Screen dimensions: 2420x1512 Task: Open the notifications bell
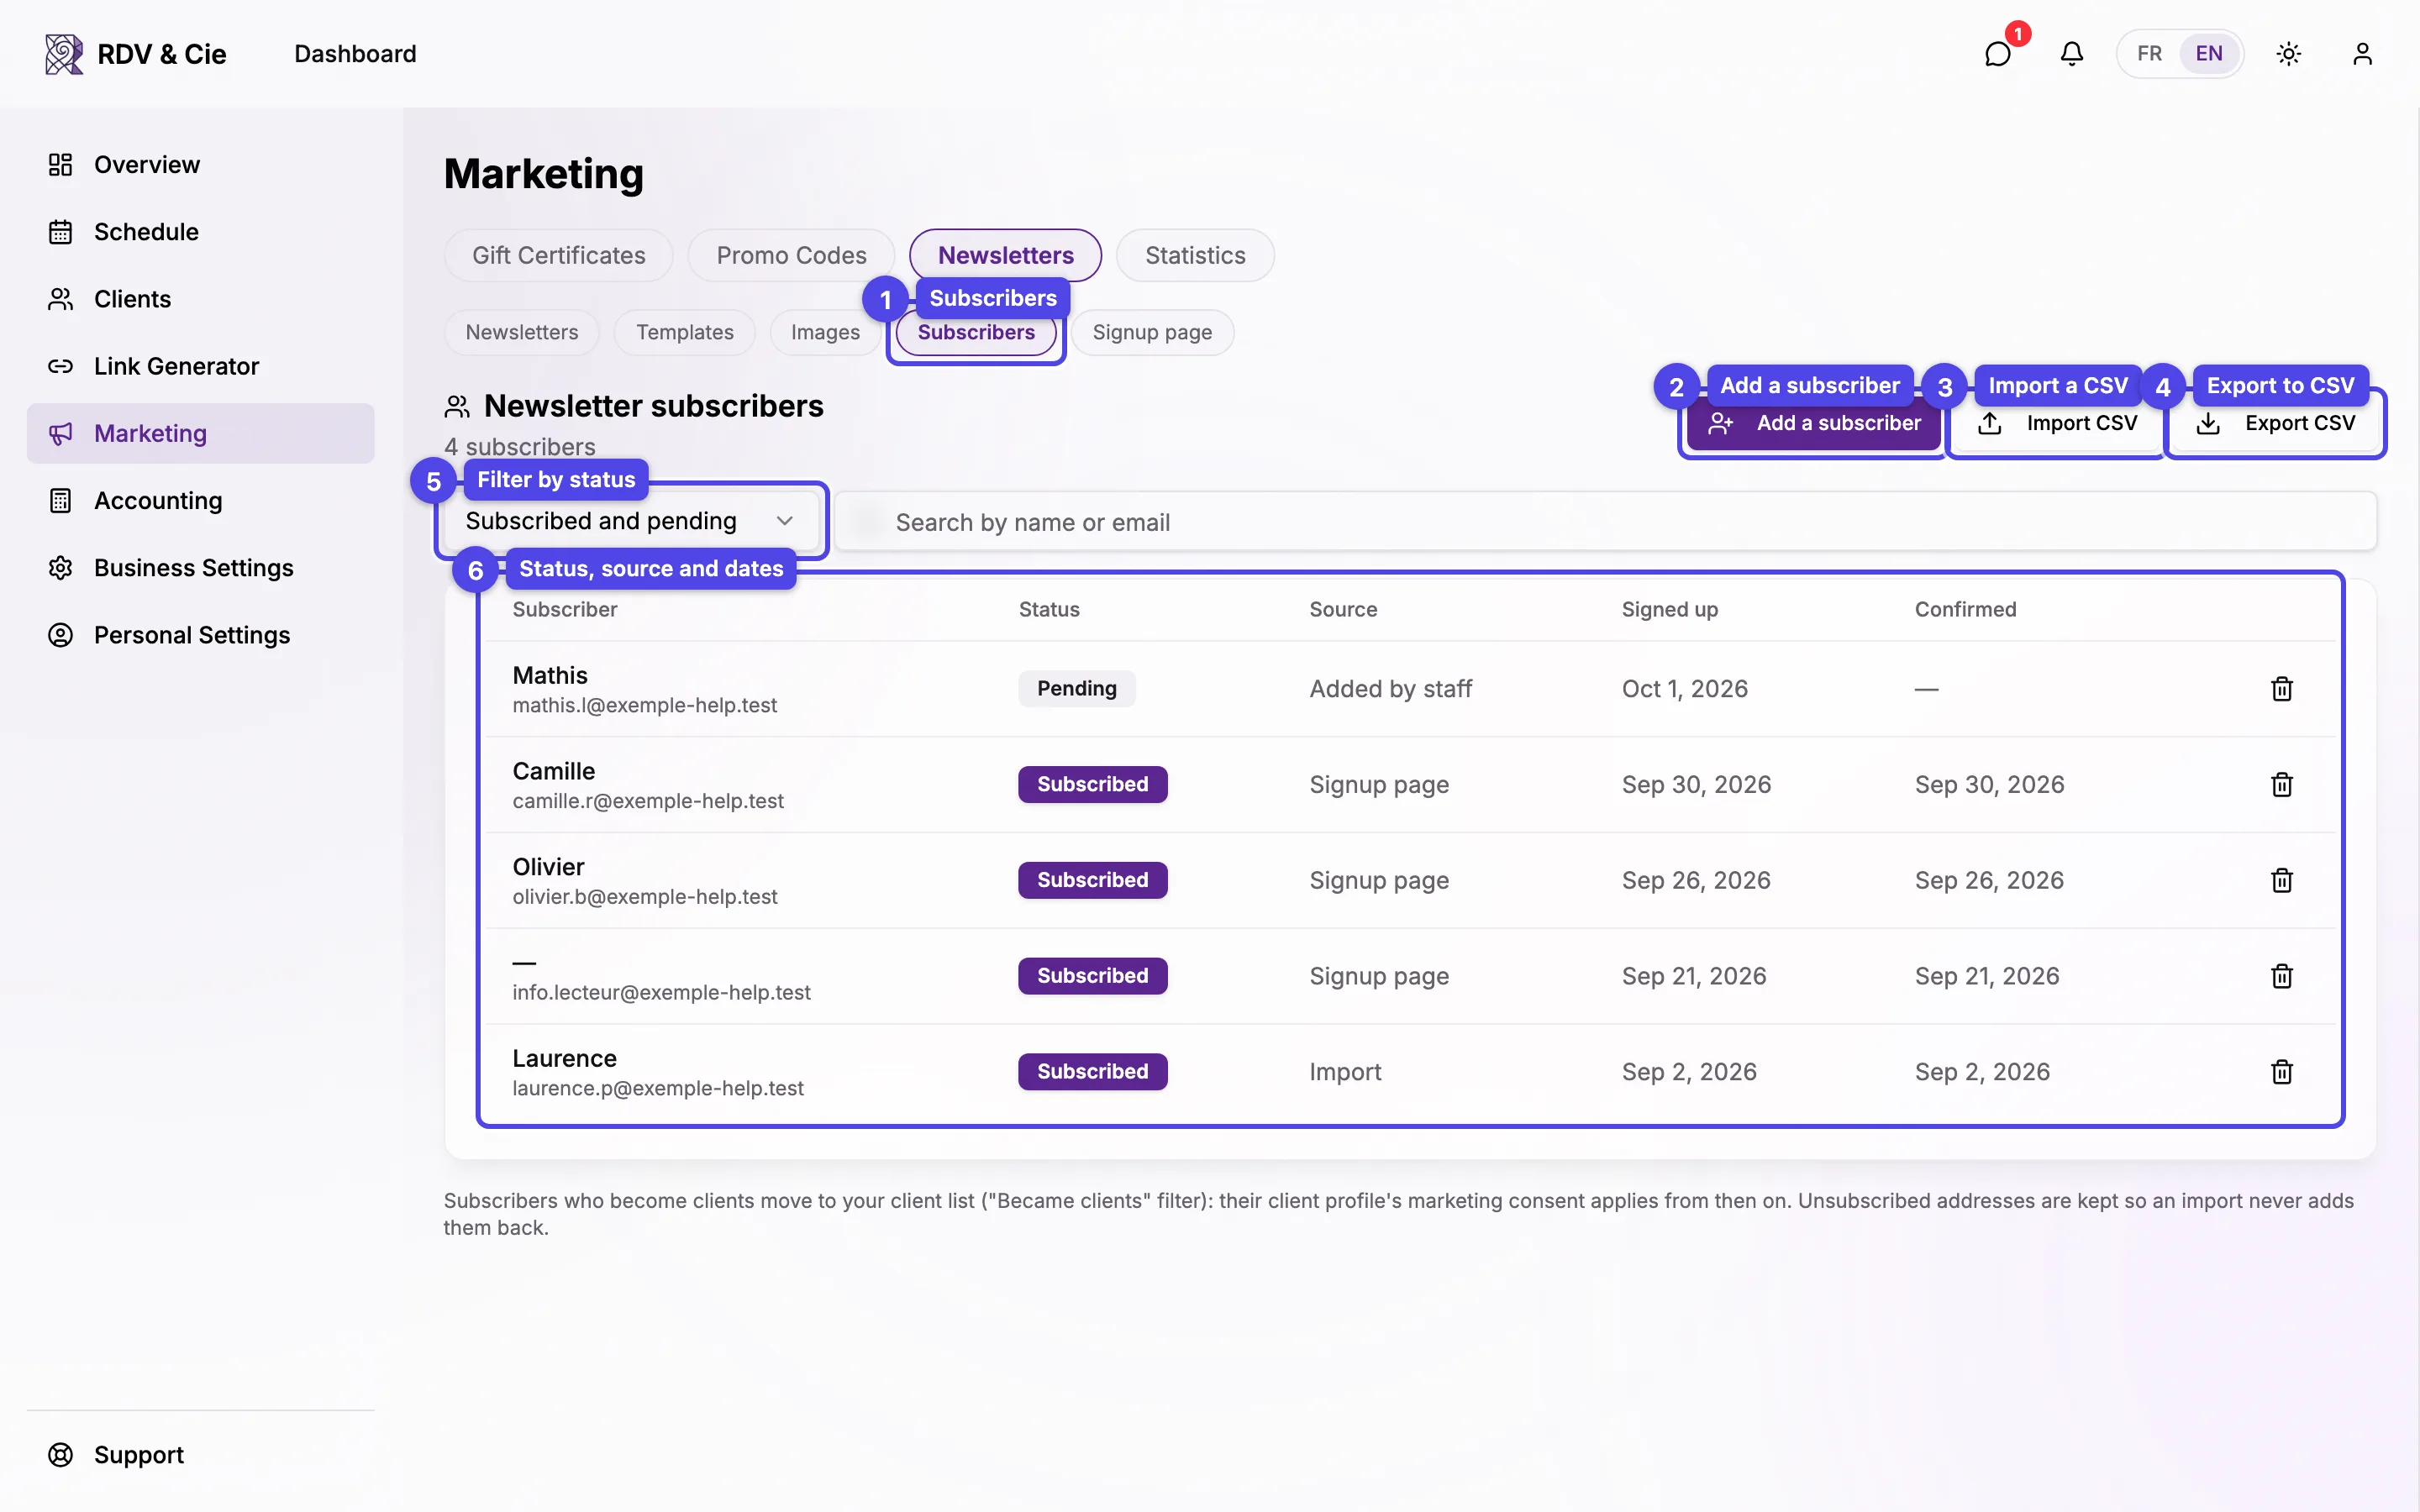(x=2072, y=53)
